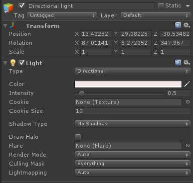Image resolution: width=193 pixels, height=183 pixels.
Task: Open Light component gear settings menu
Action: pos(187,63)
